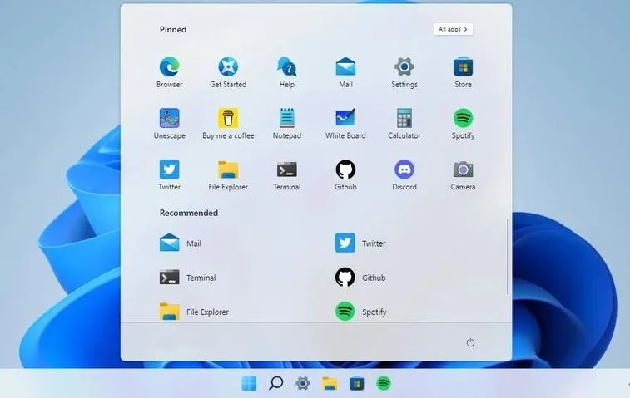This screenshot has width=630, height=398.
Task: Click the Start menu scrollbar
Action: coord(508,257)
